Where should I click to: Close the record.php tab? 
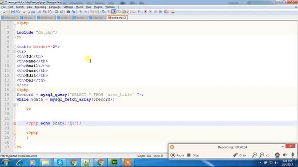click(x=125, y=18)
